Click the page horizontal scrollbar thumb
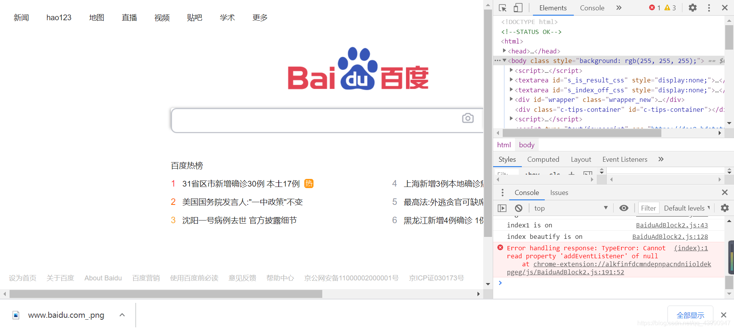The height and width of the screenshot is (330, 734). tap(166, 294)
